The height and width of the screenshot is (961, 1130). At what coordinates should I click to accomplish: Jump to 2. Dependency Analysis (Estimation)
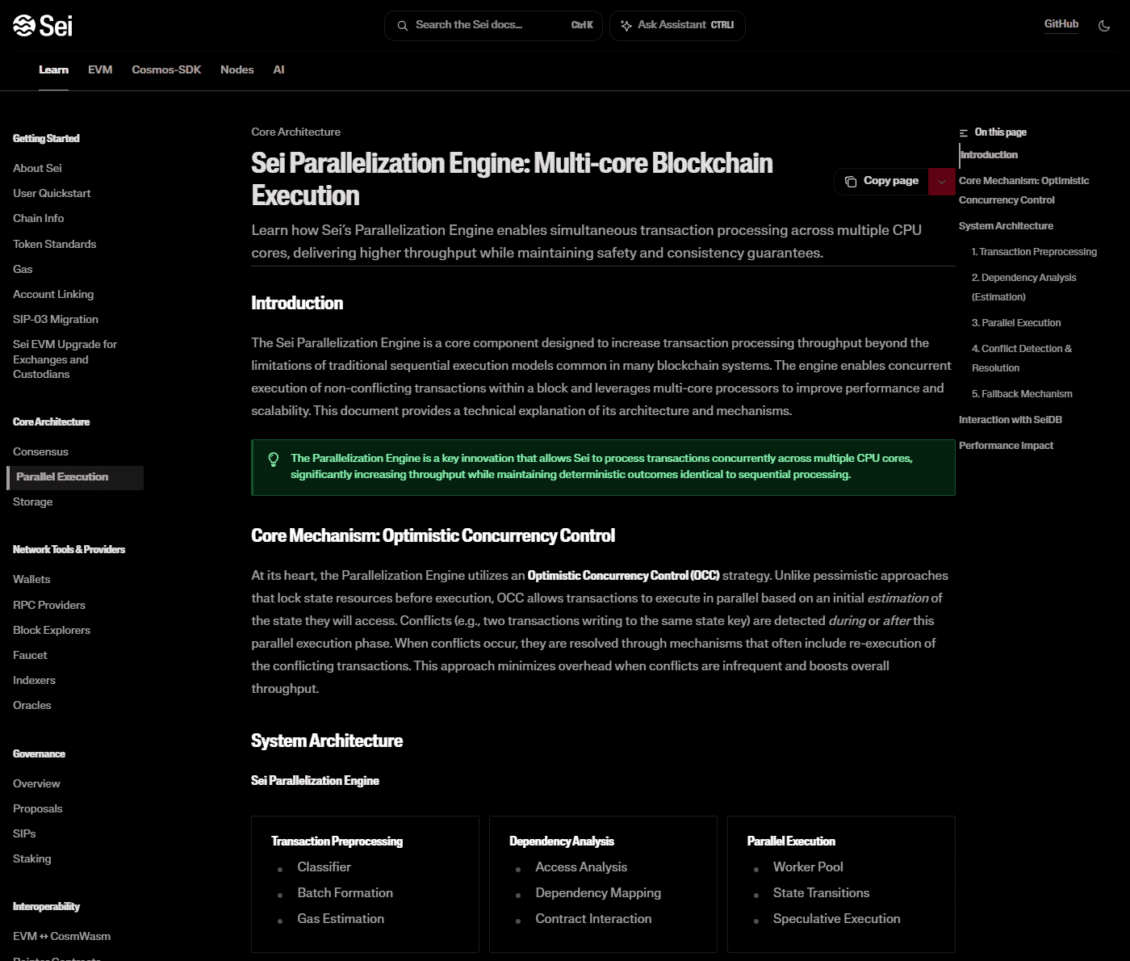(1023, 287)
